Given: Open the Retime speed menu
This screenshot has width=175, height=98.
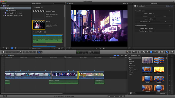Looking at the screenshot, I should click(x=134, y=52).
